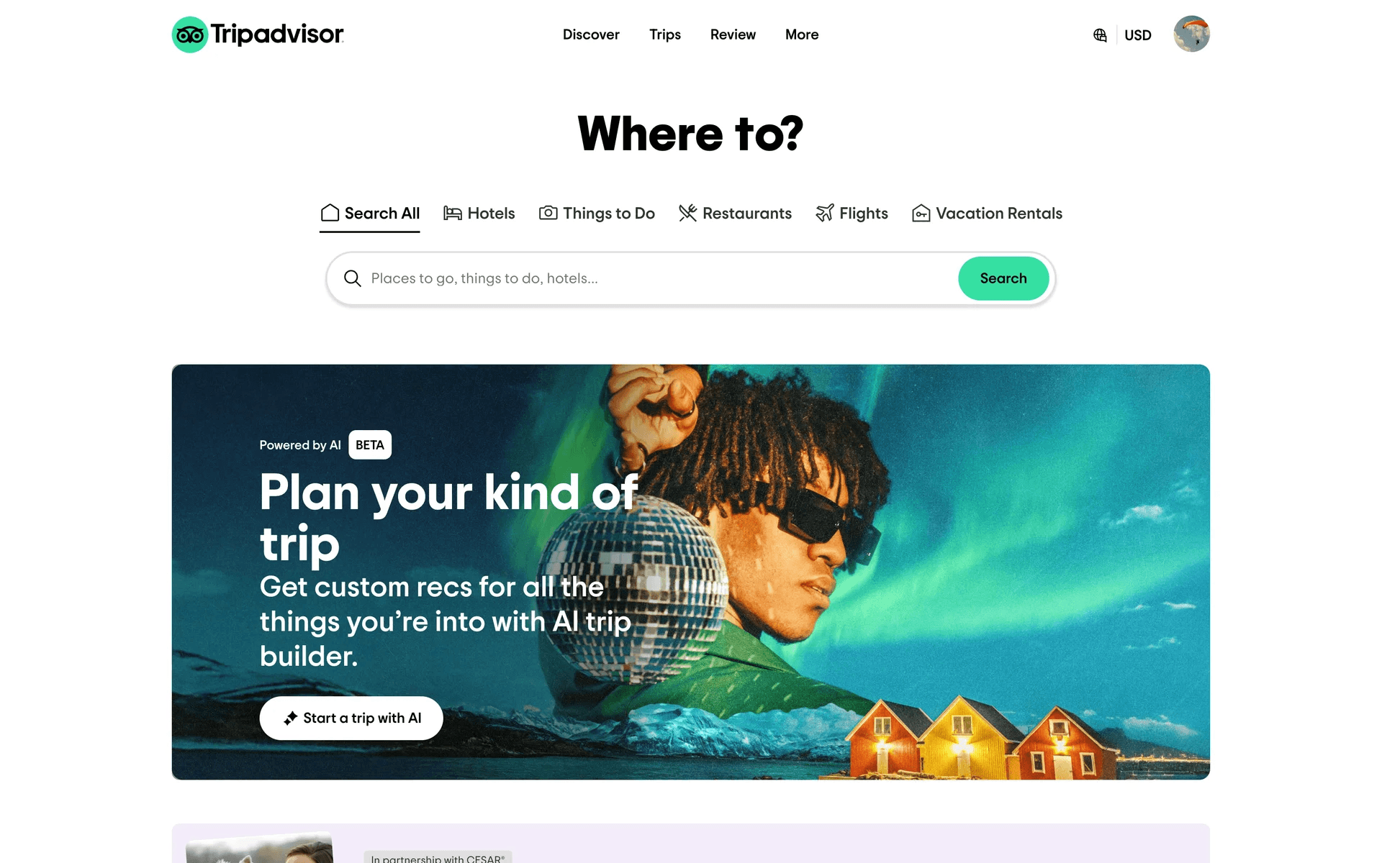Open the USD currency selector
1382x863 pixels.
1138,35
